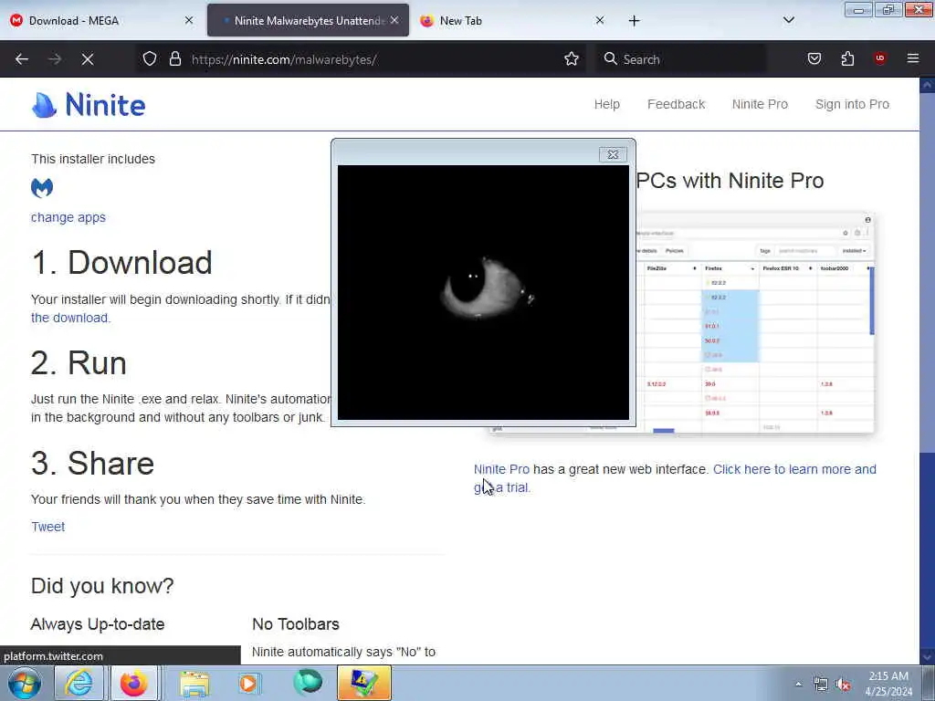Click the Malwarebytes app icon
The image size is (935, 701).
click(x=42, y=188)
